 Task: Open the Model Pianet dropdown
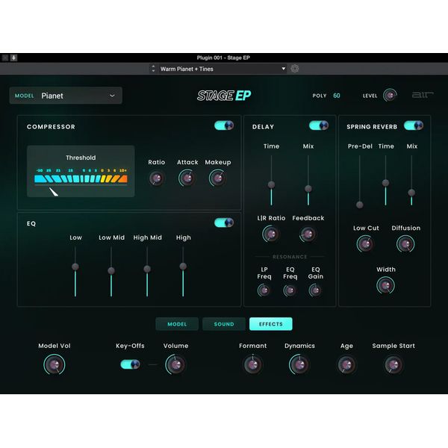click(66, 96)
